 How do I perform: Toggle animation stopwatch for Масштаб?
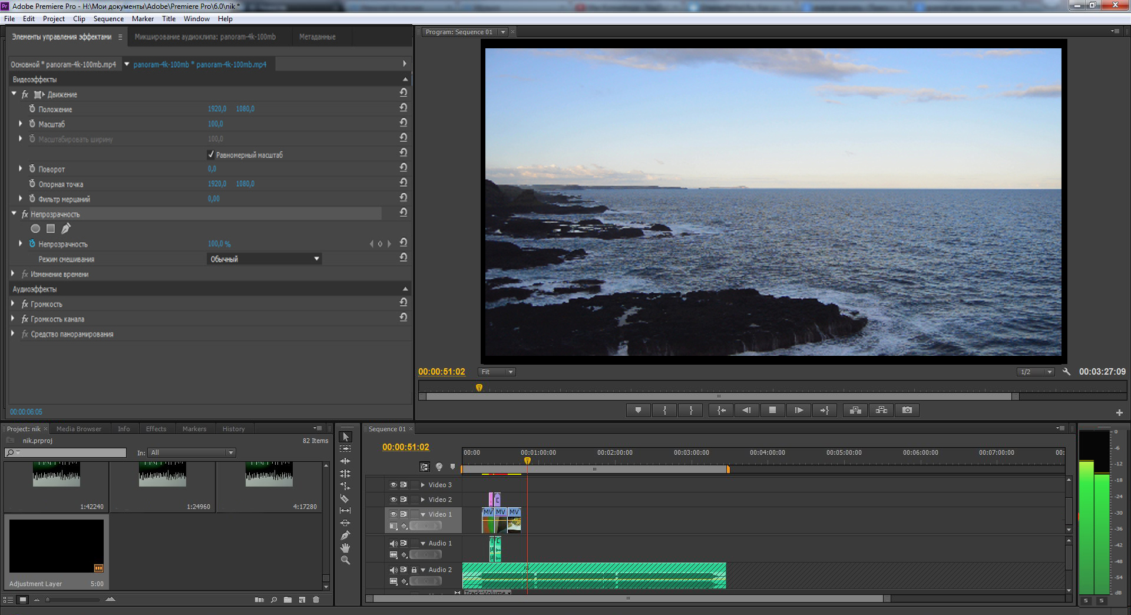(32, 124)
